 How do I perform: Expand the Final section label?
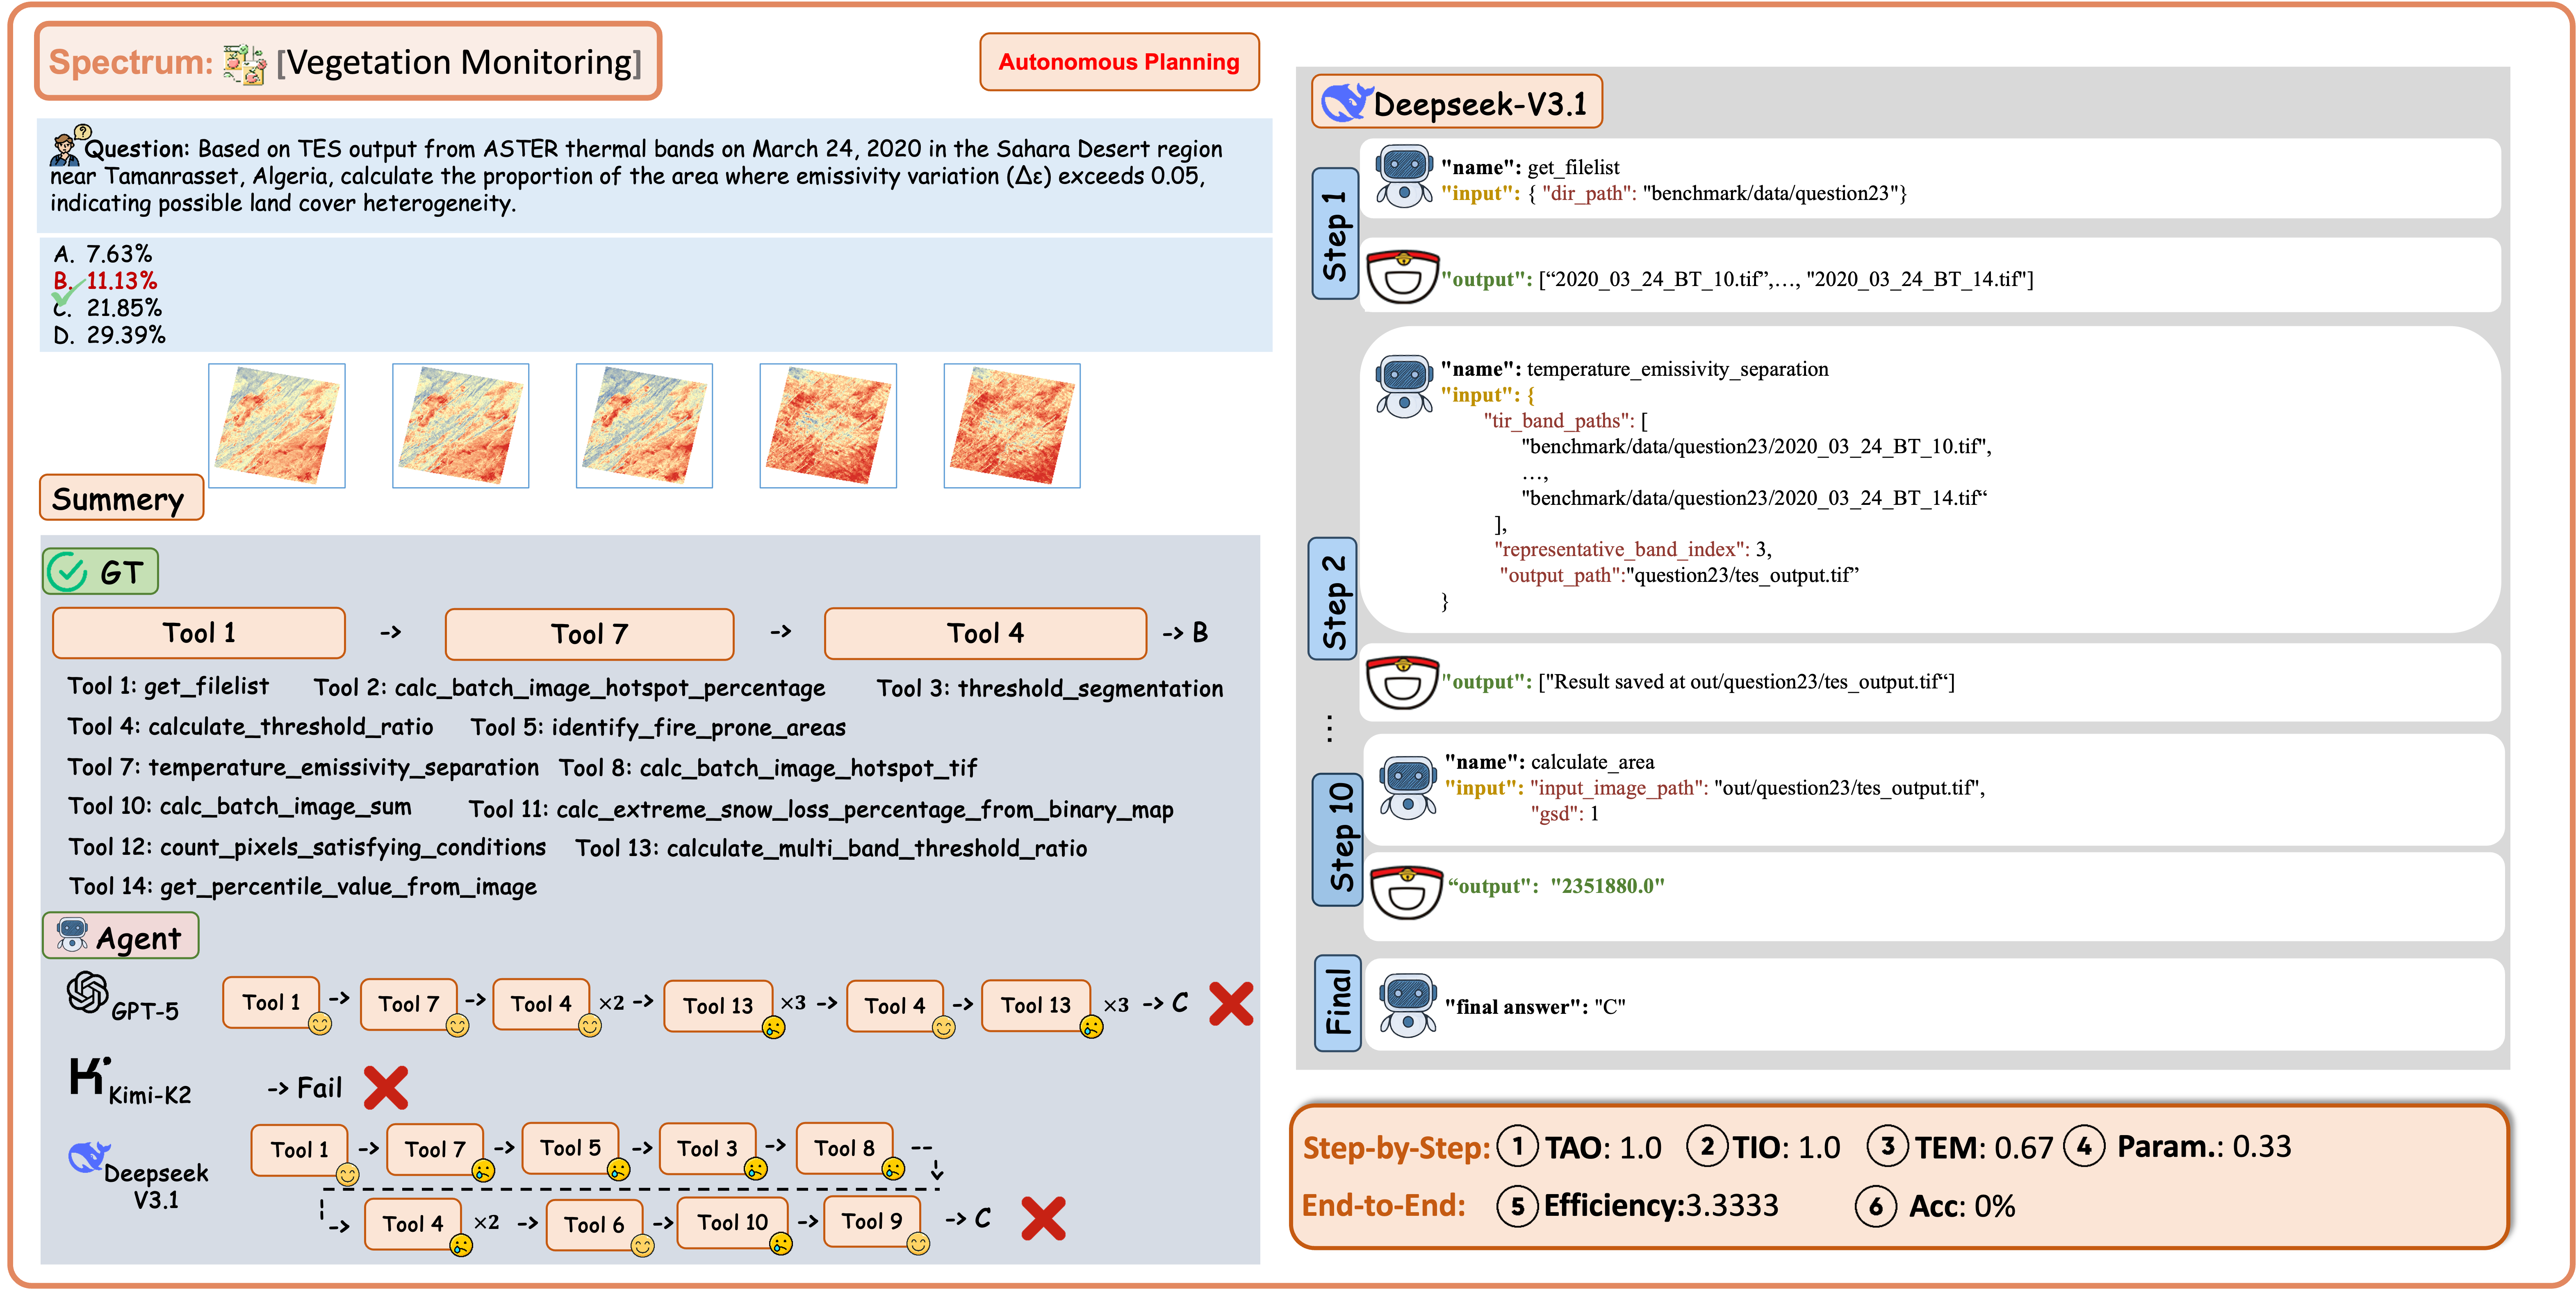1337,1002
